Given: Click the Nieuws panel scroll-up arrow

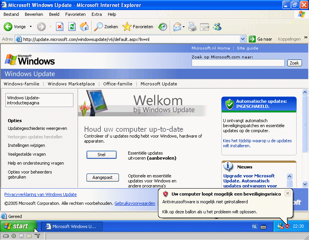Looking at the screenshot, I should pyautogui.click(x=289, y=176).
